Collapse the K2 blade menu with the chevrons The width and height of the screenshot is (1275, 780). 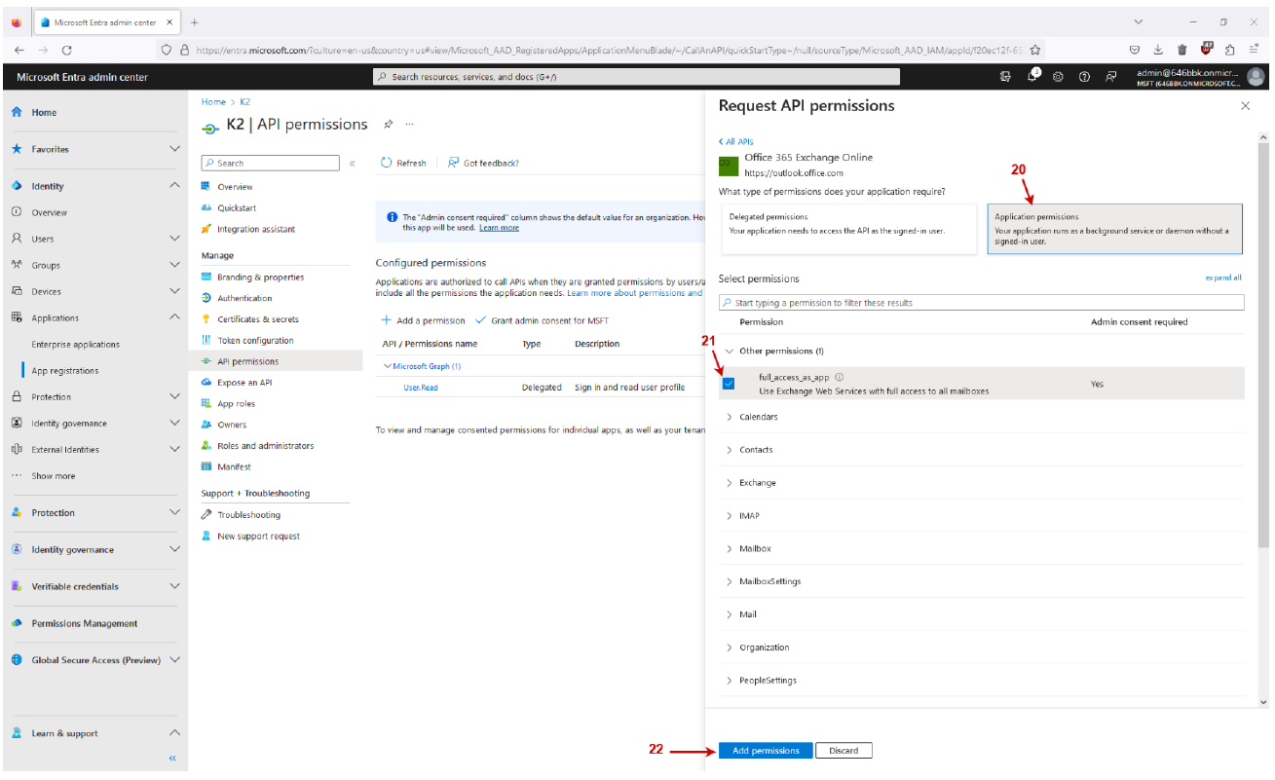pos(353,163)
